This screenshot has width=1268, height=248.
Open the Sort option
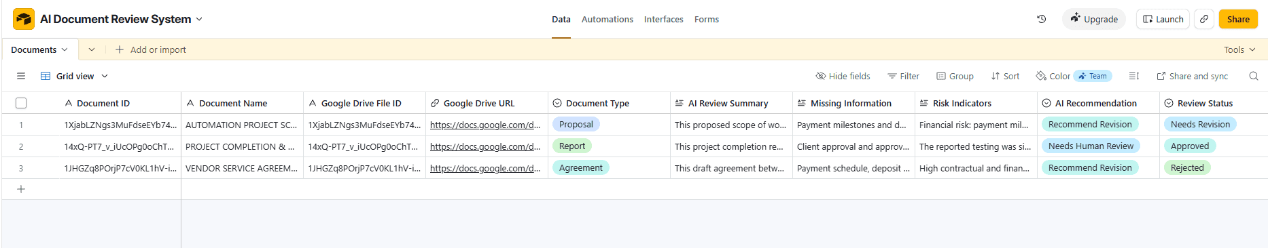click(x=1005, y=76)
